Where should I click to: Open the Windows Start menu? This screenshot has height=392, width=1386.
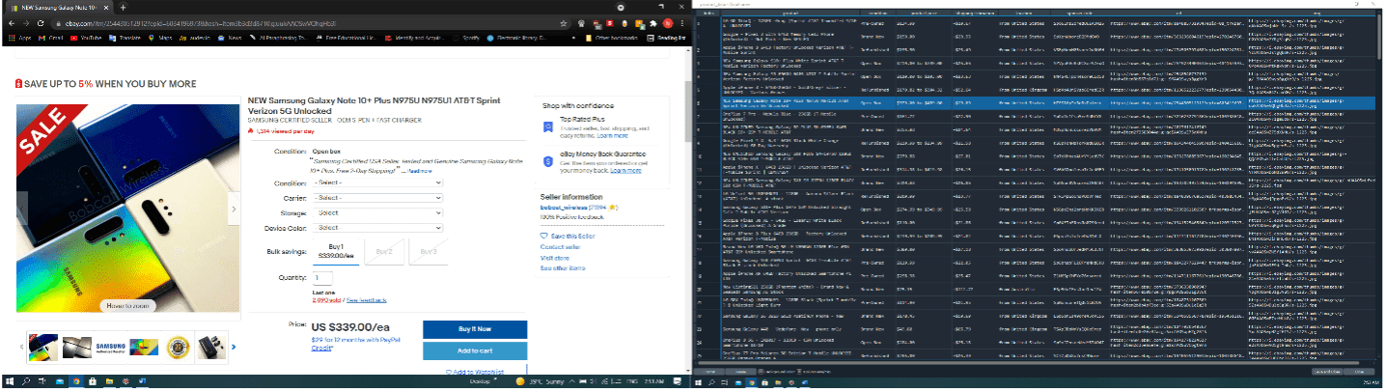pyautogui.click(x=10, y=381)
